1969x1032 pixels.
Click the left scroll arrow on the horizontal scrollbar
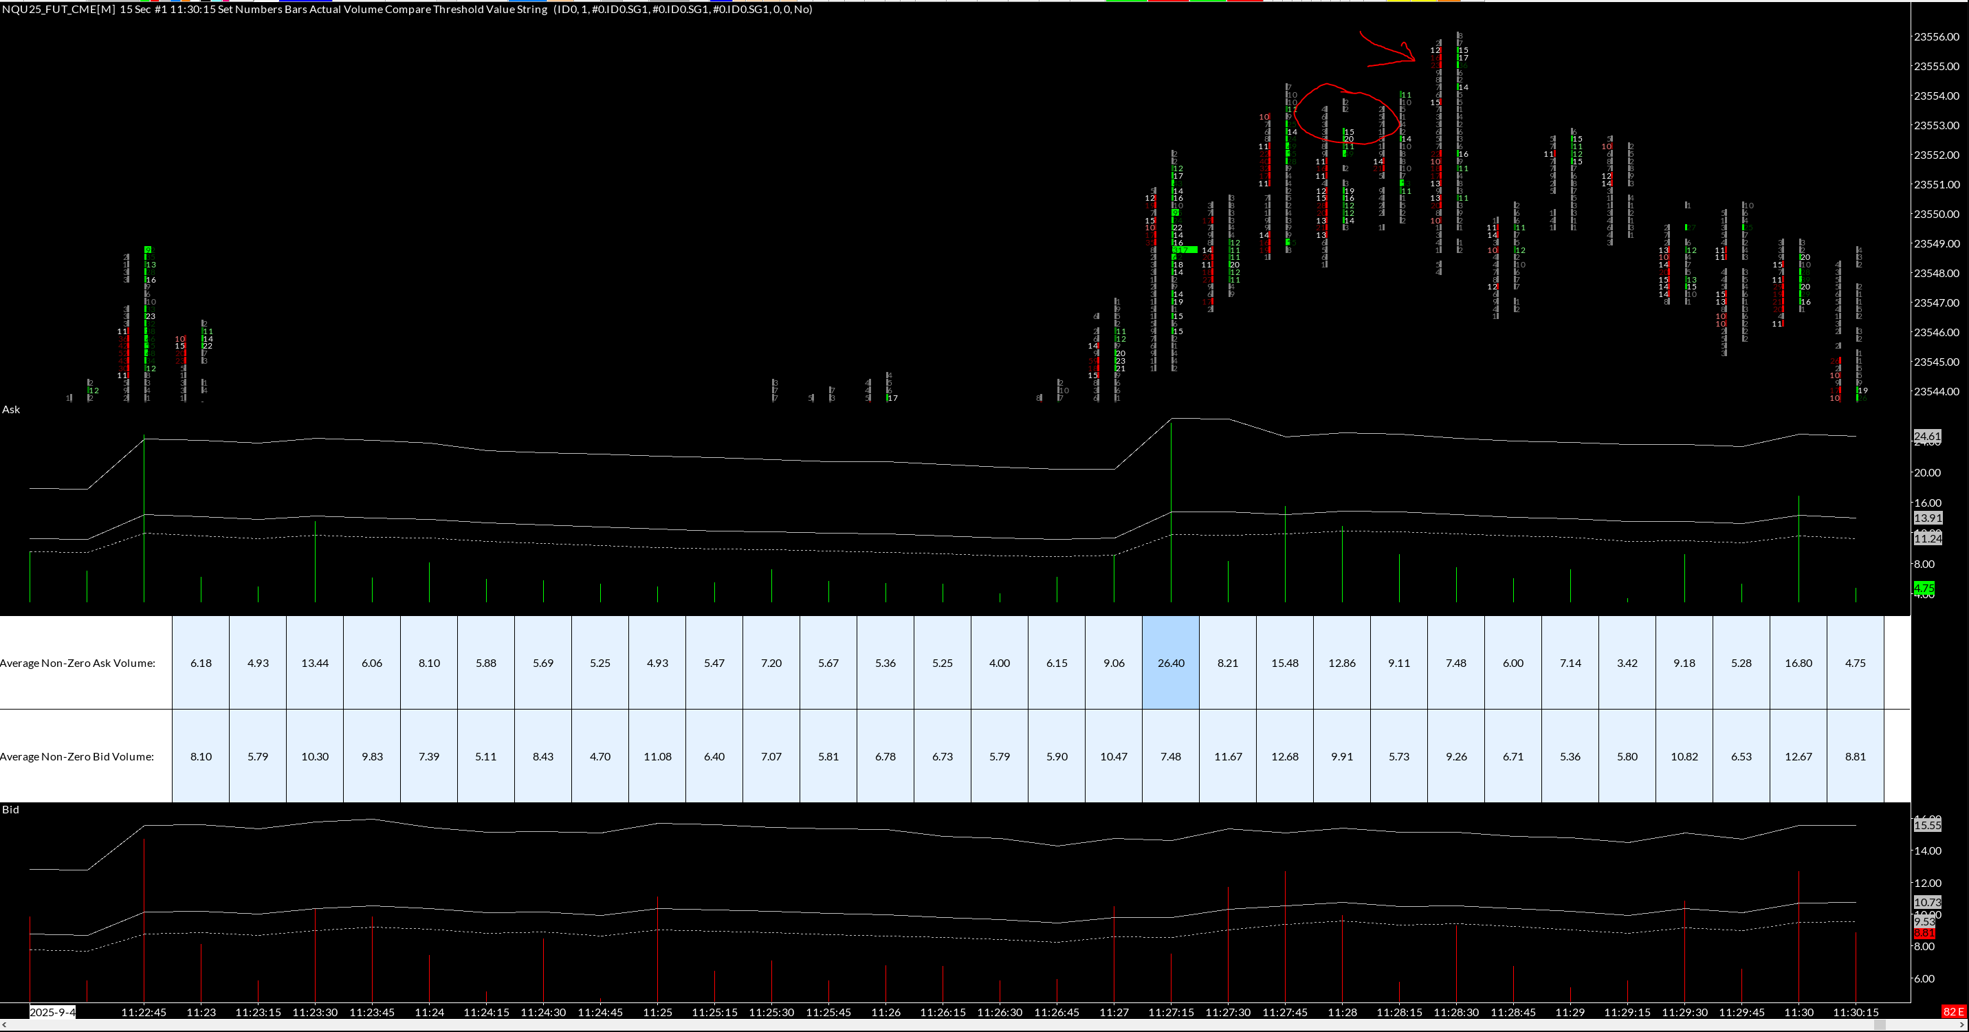click(4, 1025)
